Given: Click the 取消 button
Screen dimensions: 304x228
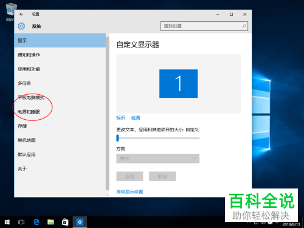Looking at the screenshot, I should pos(162,176).
